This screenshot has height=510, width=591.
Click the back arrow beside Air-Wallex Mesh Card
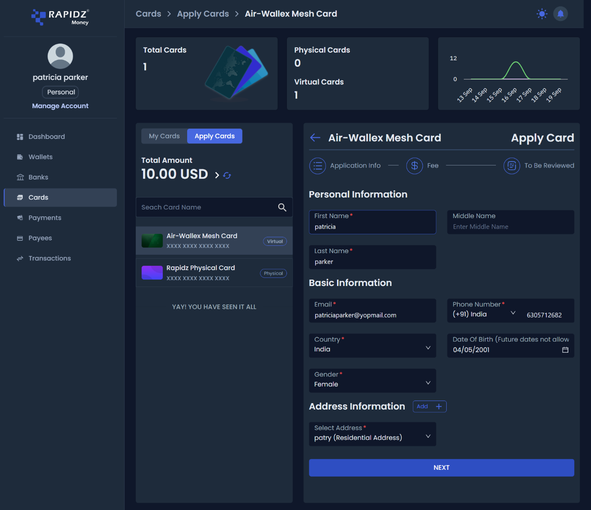click(315, 138)
